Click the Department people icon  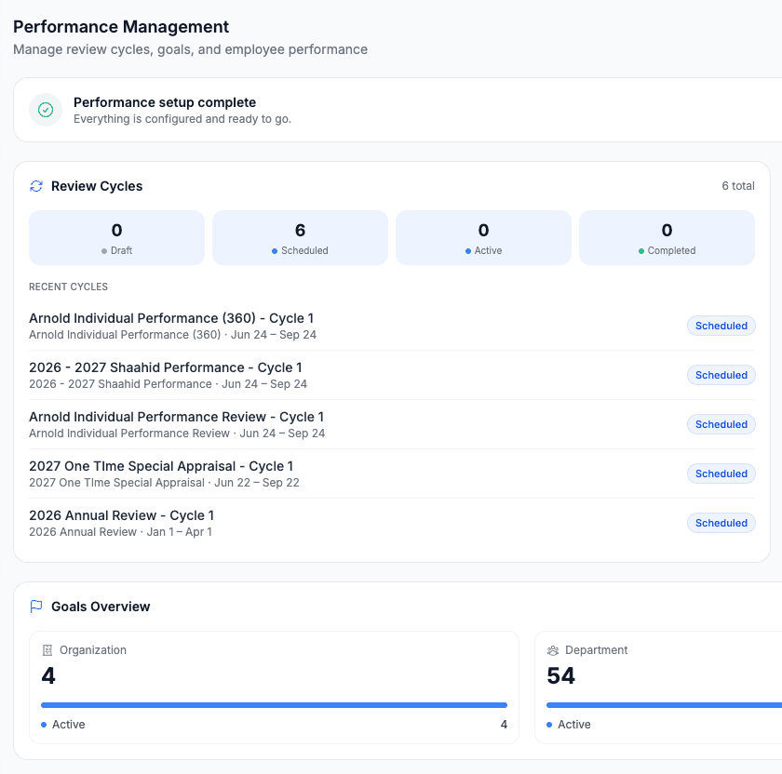[x=553, y=650]
